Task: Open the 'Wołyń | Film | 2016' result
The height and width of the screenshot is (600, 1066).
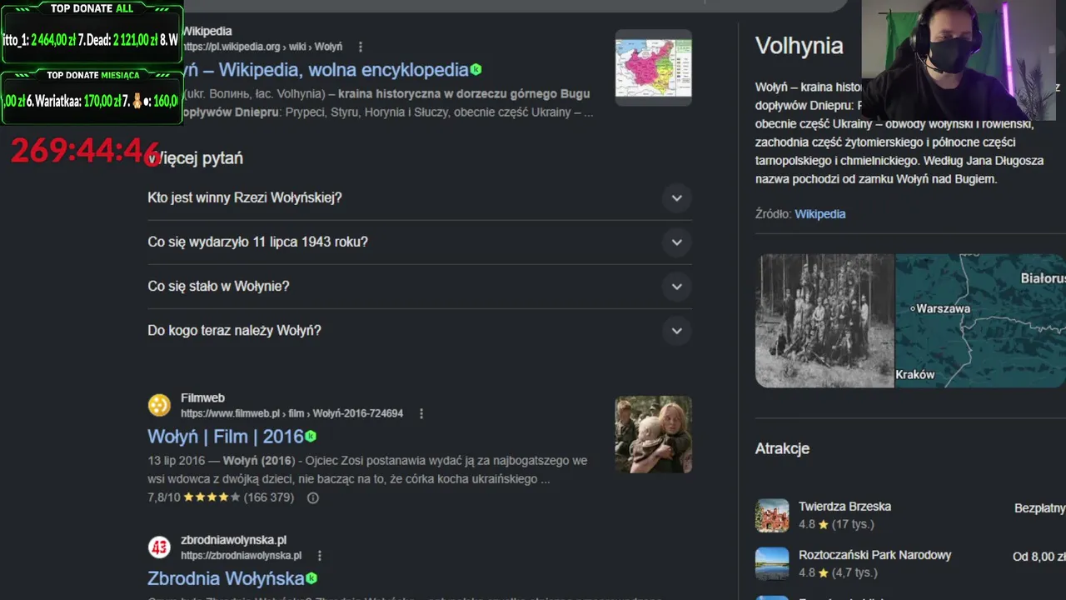Action: click(226, 437)
